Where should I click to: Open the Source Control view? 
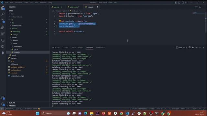point(3,21)
